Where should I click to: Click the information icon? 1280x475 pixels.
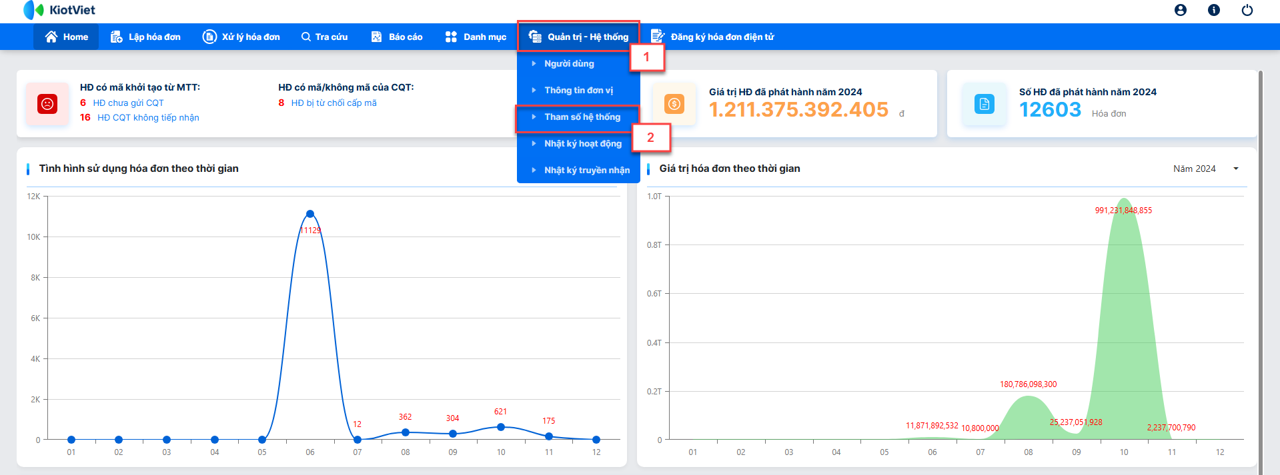(1214, 10)
